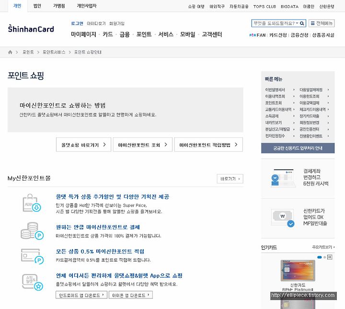
Task: Click the BIGDATA top link
Action: pyautogui.click(x=289, y=7)
